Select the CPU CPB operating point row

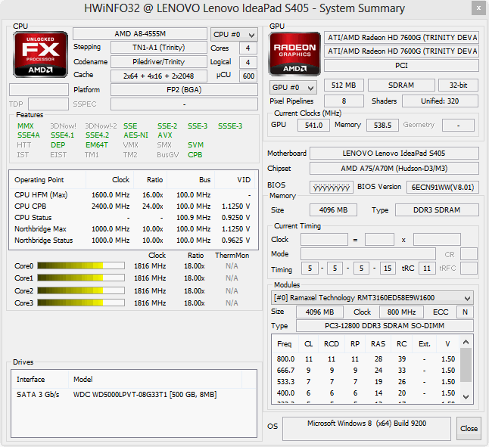[x=132, y=206]
